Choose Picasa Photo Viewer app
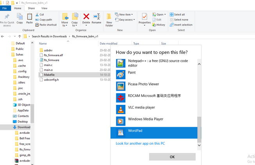The image size is (255, 165). [x=154, y=86]
